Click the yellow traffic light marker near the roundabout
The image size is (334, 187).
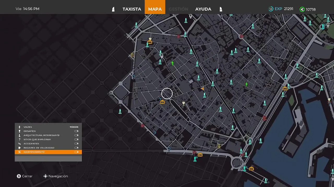point(219,146)
